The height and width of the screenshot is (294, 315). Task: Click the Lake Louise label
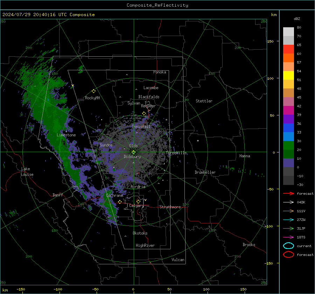click(x=27, y=172)
